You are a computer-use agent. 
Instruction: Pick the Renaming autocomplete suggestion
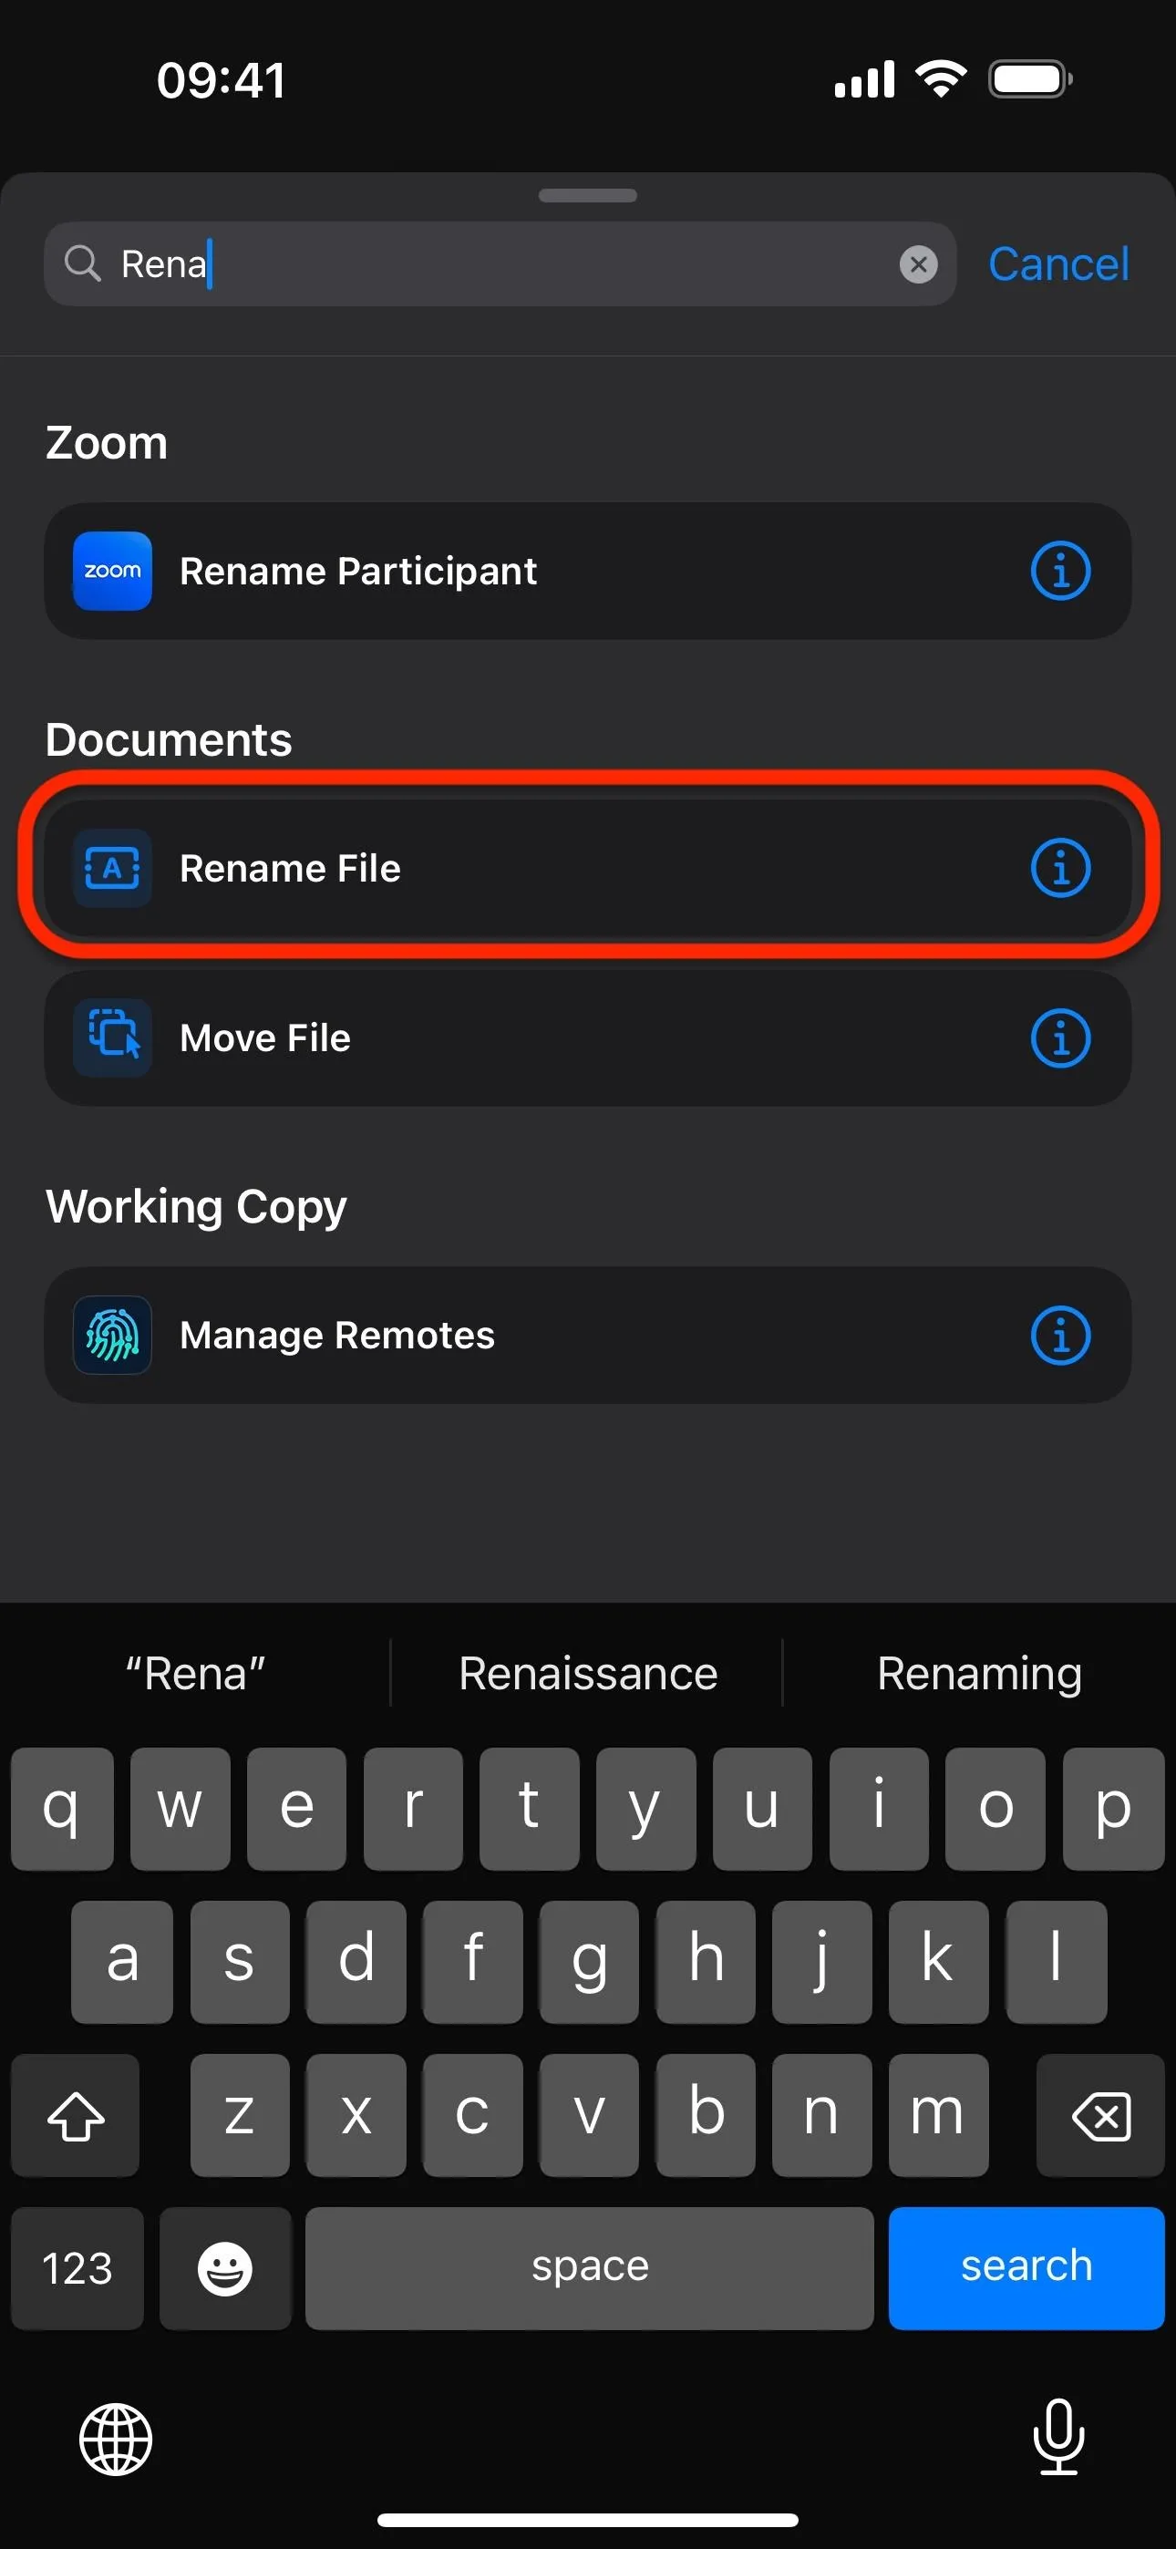click(979, 1673)
